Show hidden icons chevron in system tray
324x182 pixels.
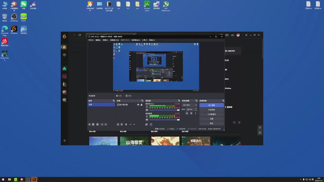pos(301,180)
